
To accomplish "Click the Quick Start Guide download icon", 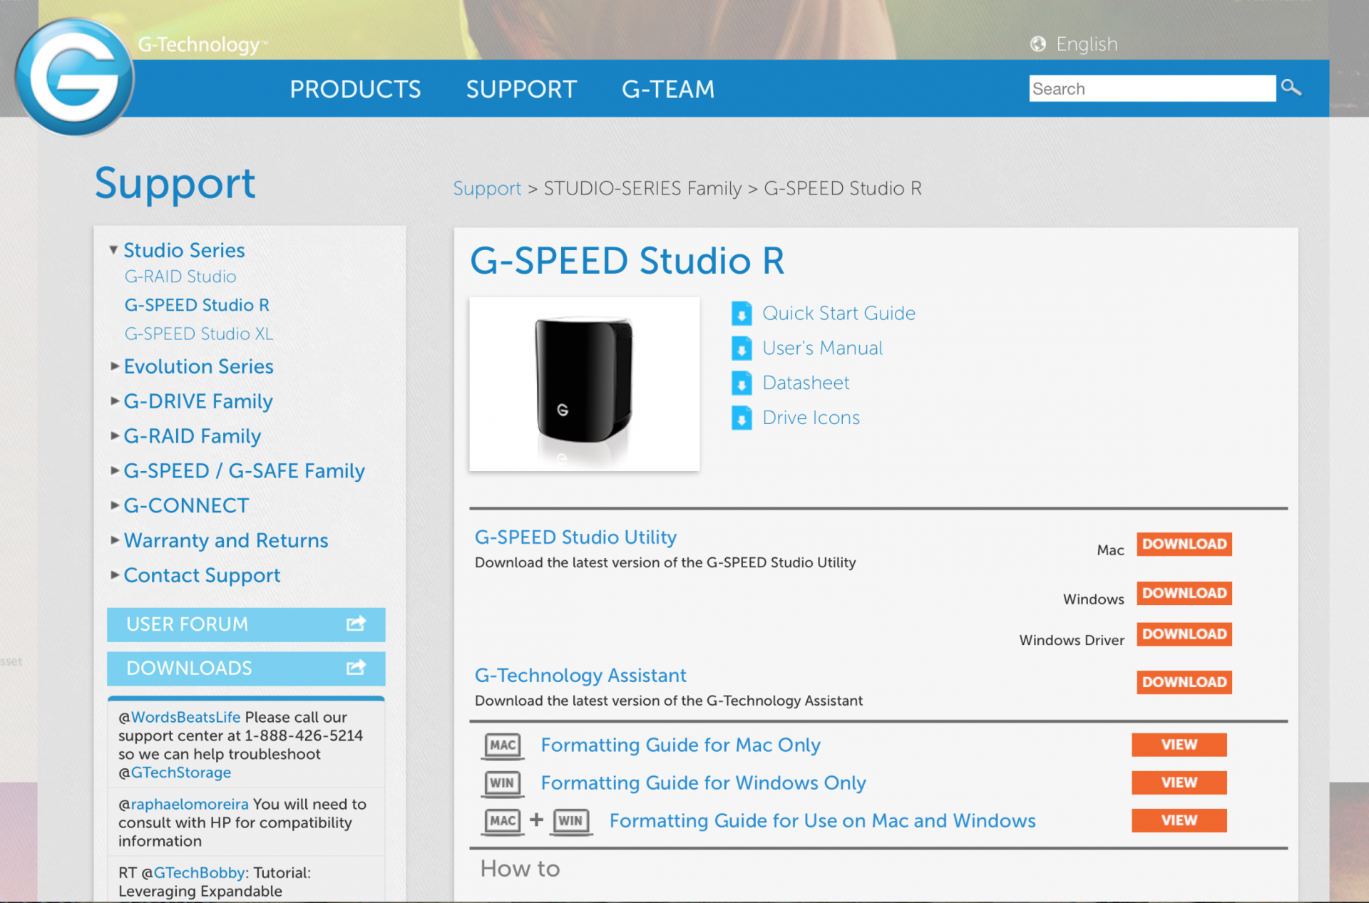I will click(742, 314).
